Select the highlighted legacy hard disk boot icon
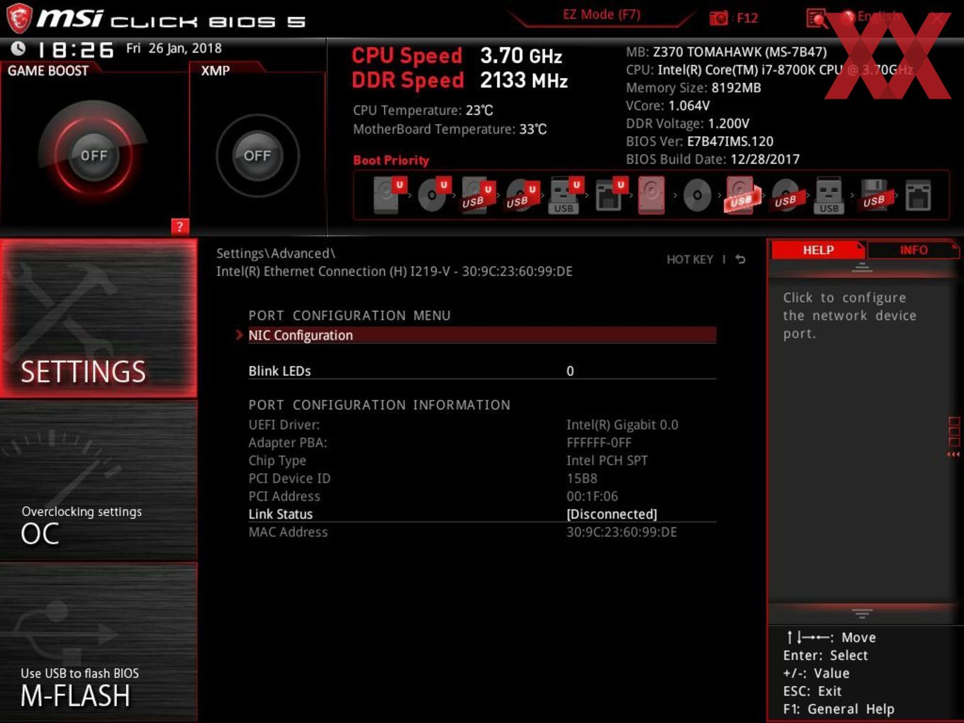 tap(651, 195)
